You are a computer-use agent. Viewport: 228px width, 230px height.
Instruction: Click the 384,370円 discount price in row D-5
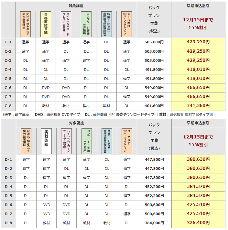(198, 196)
